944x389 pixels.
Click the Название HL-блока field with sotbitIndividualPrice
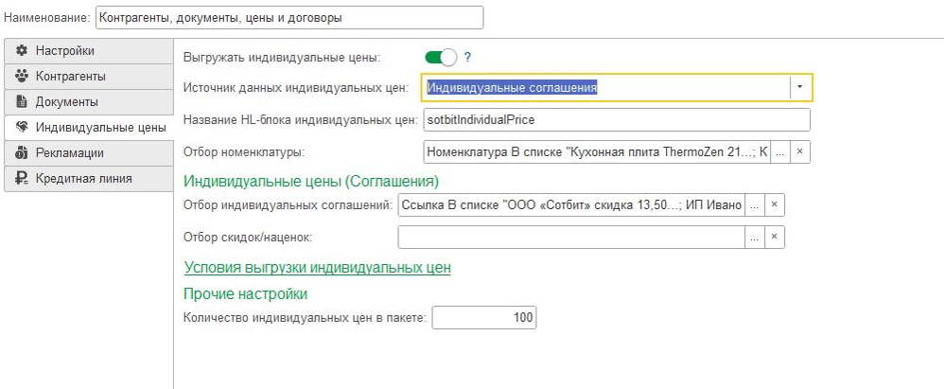(617, 120)
